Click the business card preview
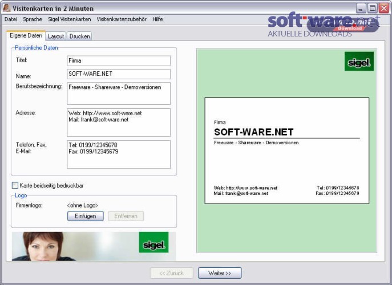Viewport: 392px width, 285px height. (287, 150)
